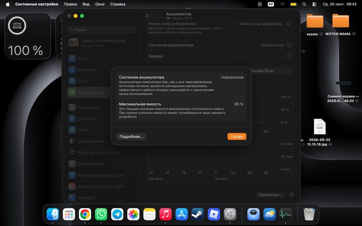Screen dimensions: 362x226
Task: Click the info icon in Зарядка row
Action: pyautogui.click(x=289, y=56)
